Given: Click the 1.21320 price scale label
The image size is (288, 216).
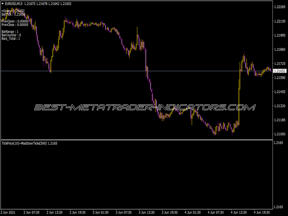Looking at the screenshot, I should click(280, 106).
